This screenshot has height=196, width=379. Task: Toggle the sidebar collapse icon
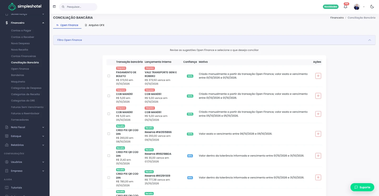54,7
